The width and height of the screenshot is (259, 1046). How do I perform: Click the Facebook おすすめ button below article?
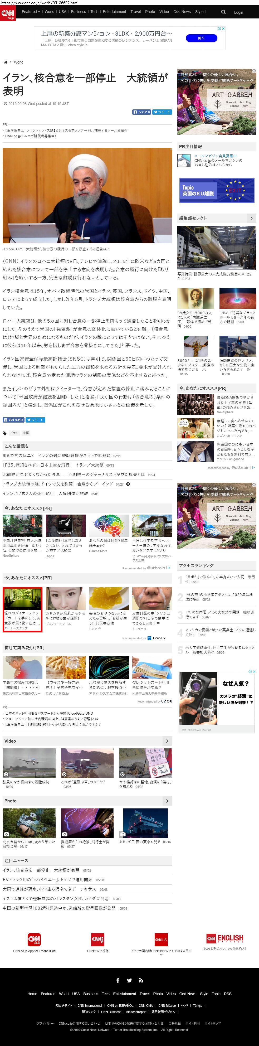pos(13,420)
